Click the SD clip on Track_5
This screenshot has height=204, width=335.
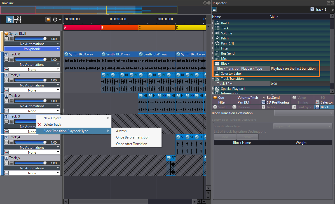pyautogui.click(x=171, y=166)
